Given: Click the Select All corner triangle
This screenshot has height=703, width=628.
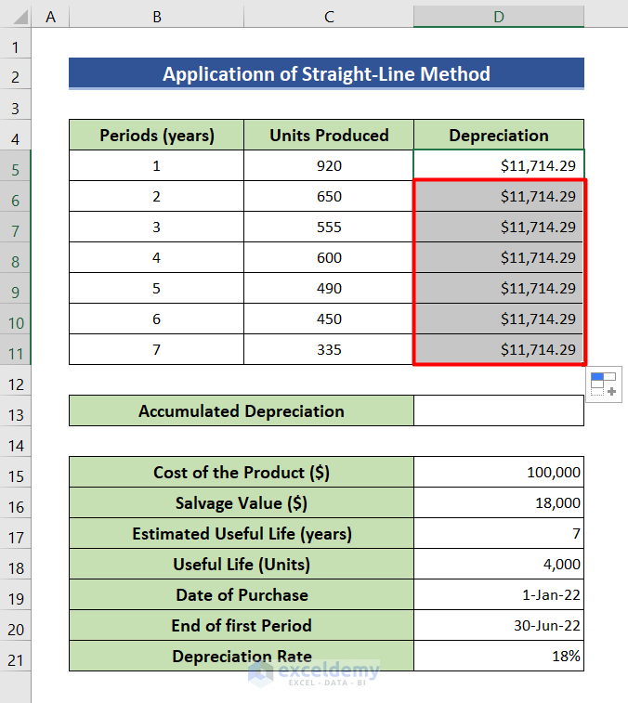Looking at the screenshot, I should point(16,16).
